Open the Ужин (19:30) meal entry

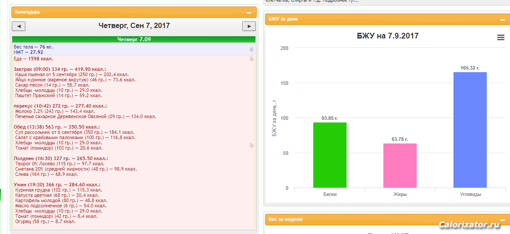click(x=57, y=185)
